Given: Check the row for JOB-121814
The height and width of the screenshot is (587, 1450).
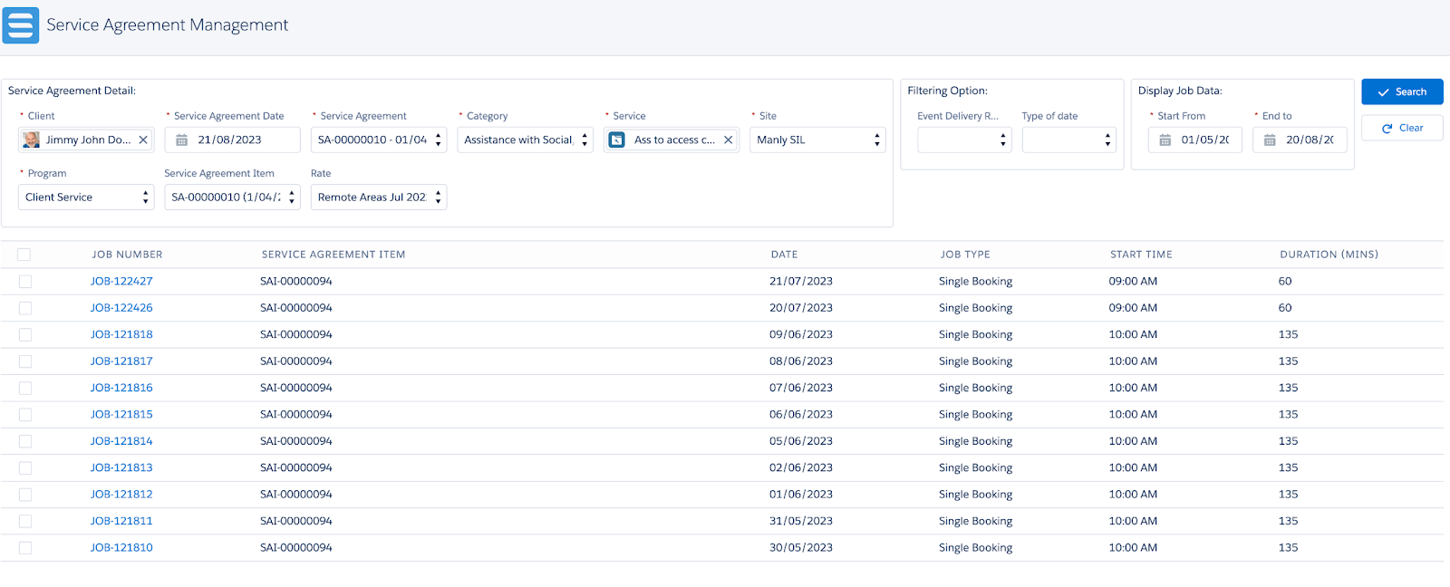Looking at the screenshot, I should coord(25,441).
